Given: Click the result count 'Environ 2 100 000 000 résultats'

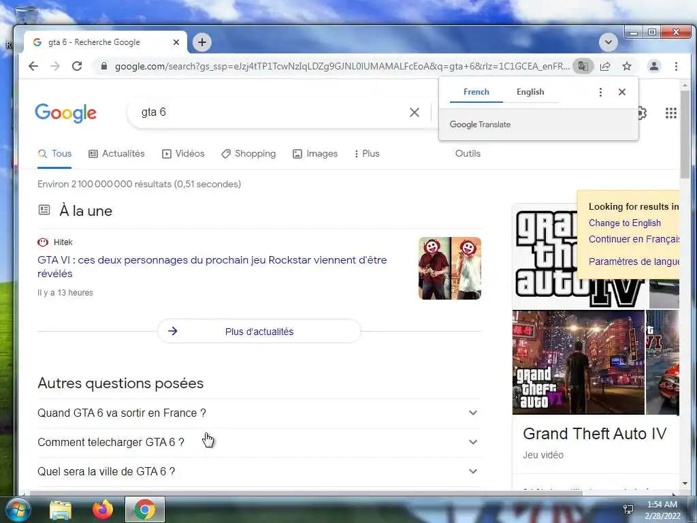Looking at the screenshot, I should pos(139,184).
